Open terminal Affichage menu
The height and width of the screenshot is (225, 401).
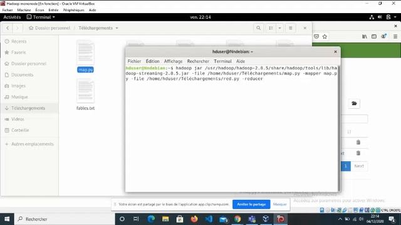(173, 61)
